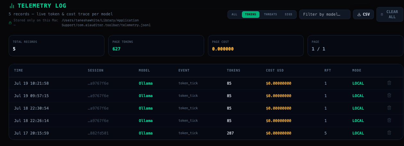This screenshot has width=404, height=146.
Task: Click time Jul 18 22:30:54
Action: (31, 108)
